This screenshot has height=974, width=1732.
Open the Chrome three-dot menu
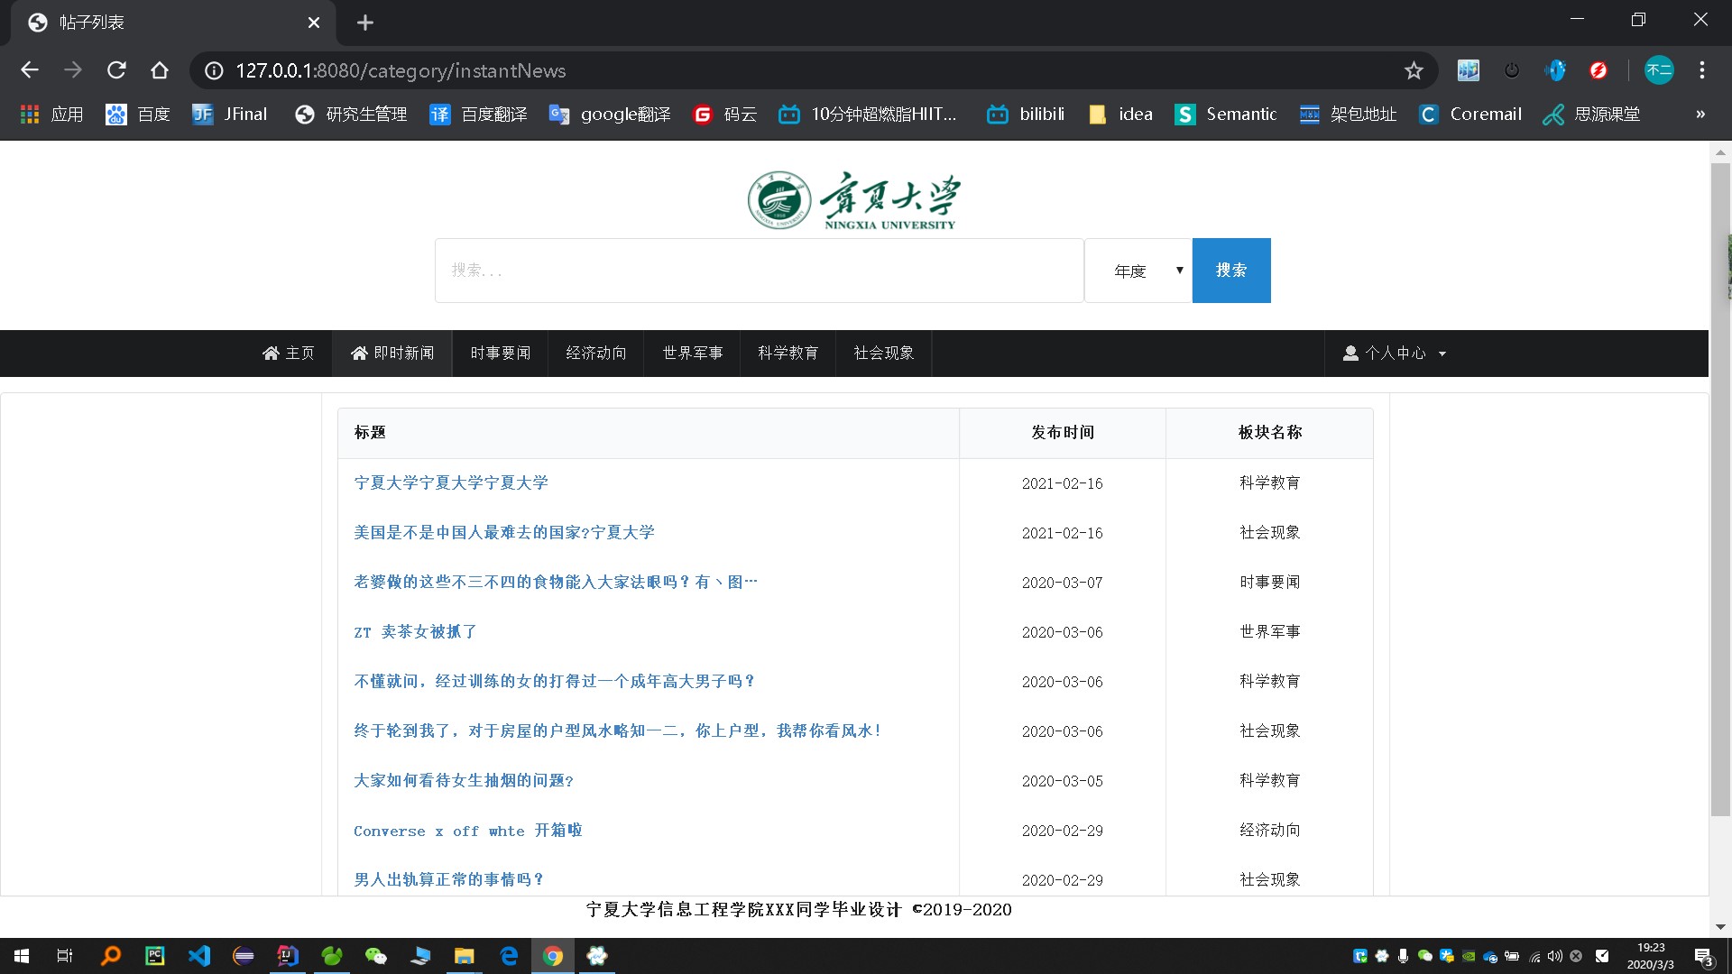[1701, 70]
